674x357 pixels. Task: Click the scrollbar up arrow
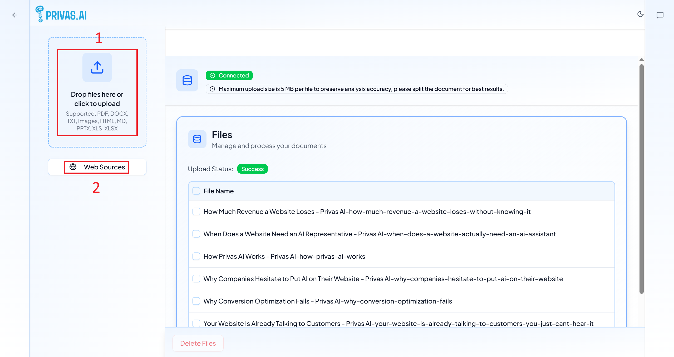pyautogui.click(x=641, y=60)
